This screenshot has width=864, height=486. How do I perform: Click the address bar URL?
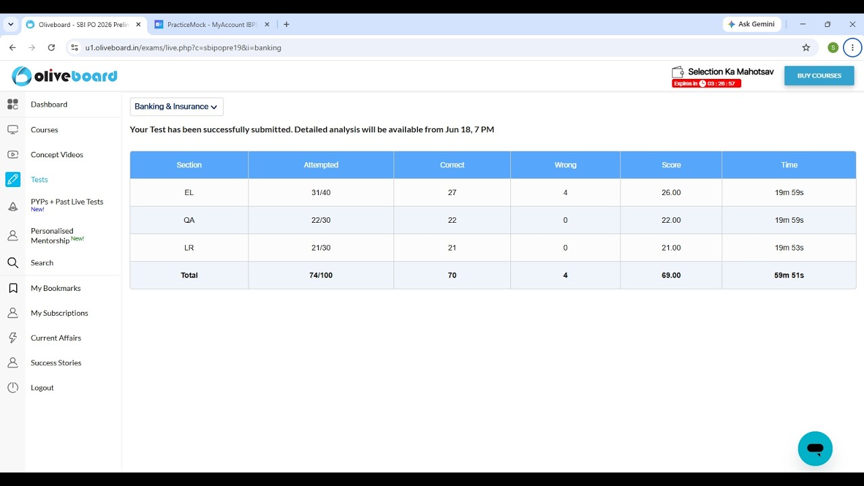click(x=183, y=48)
